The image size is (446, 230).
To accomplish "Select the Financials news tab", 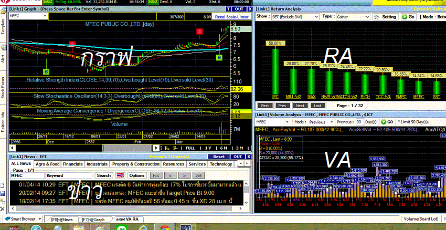I will pos(73,164).
